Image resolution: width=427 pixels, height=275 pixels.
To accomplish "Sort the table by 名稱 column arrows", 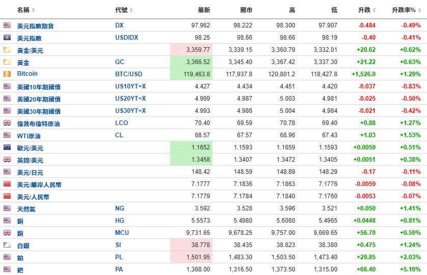I will click(x=33, y=10).
